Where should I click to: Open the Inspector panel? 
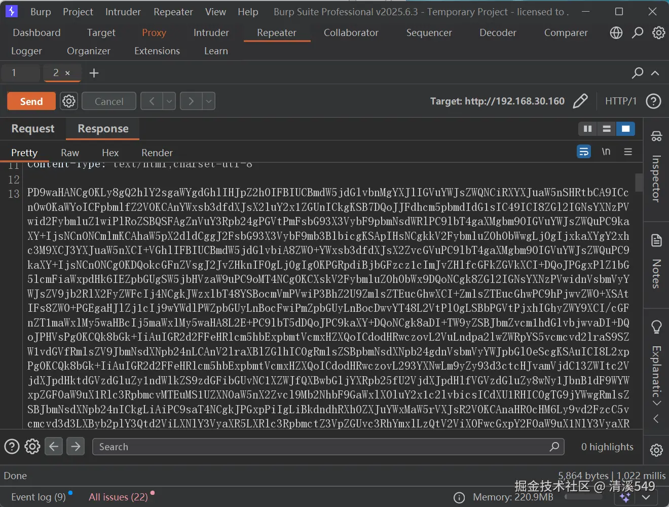pyautogui.click(x=656, y=167)
